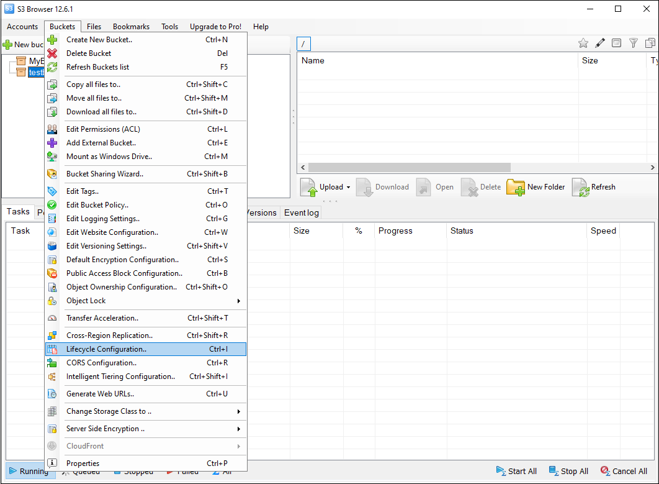Click the Edit Permissions (ACL) people icon
Screen dimensions: 659x484
[52, 129]
